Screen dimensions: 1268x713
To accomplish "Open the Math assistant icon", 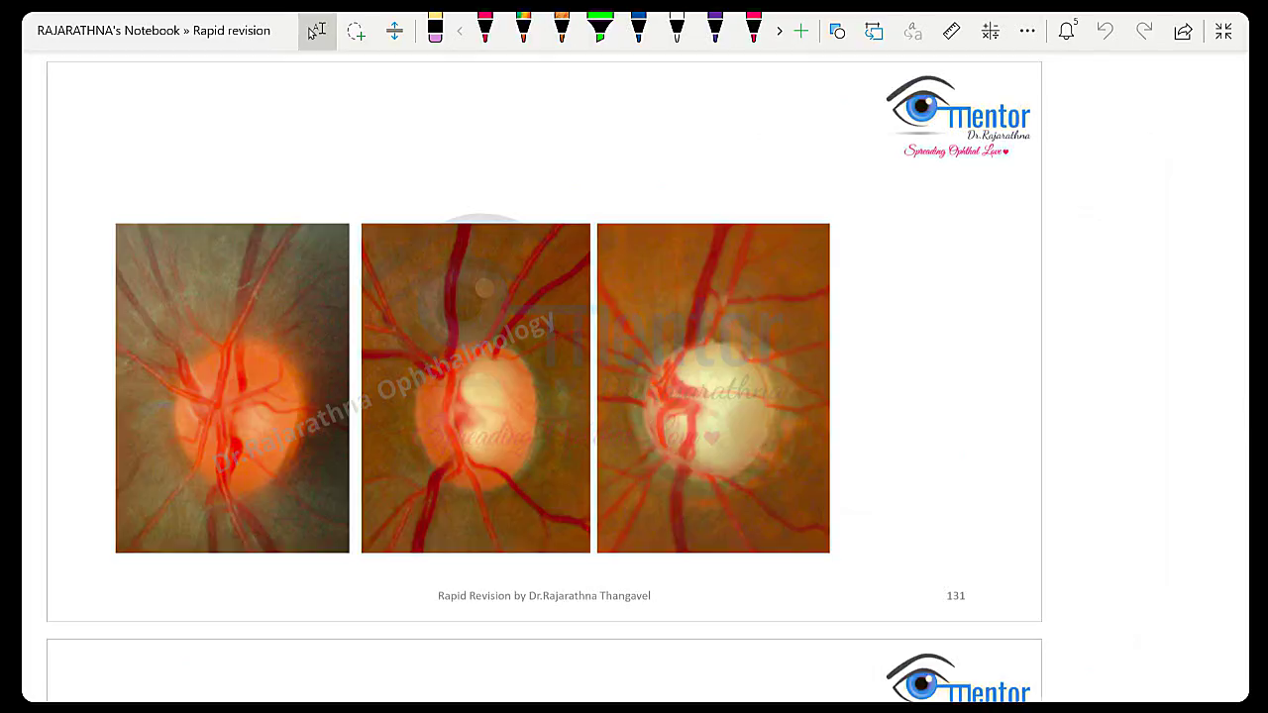I will (x=990, y=32).
